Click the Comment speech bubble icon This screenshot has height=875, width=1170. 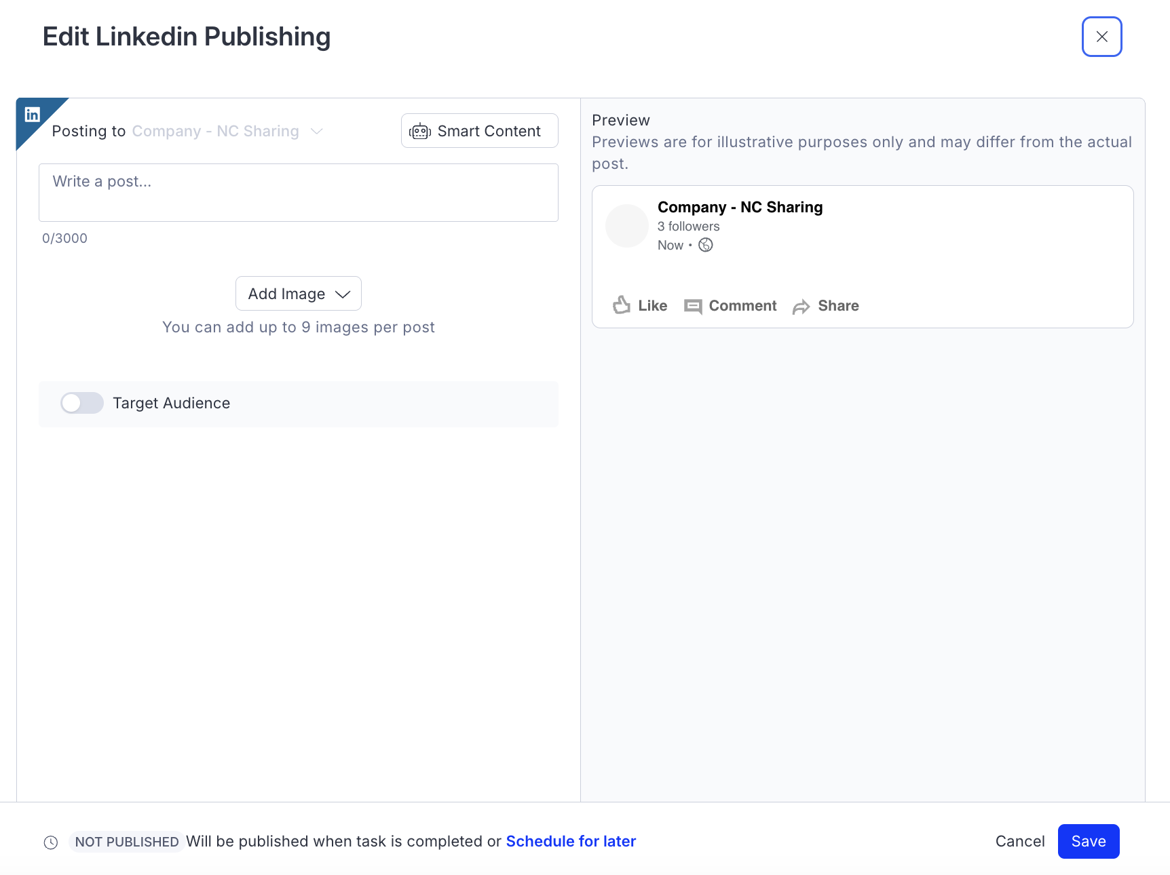pos(693,307)
